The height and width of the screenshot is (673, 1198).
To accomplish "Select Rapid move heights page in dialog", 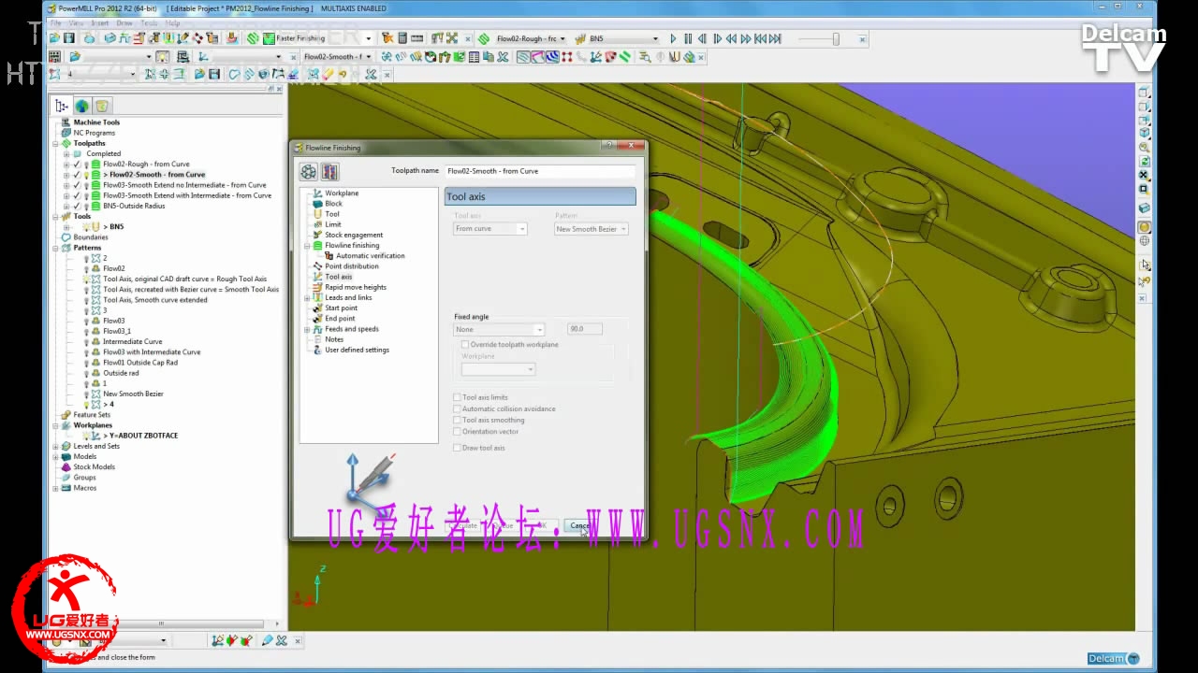I will coord(356,288).
